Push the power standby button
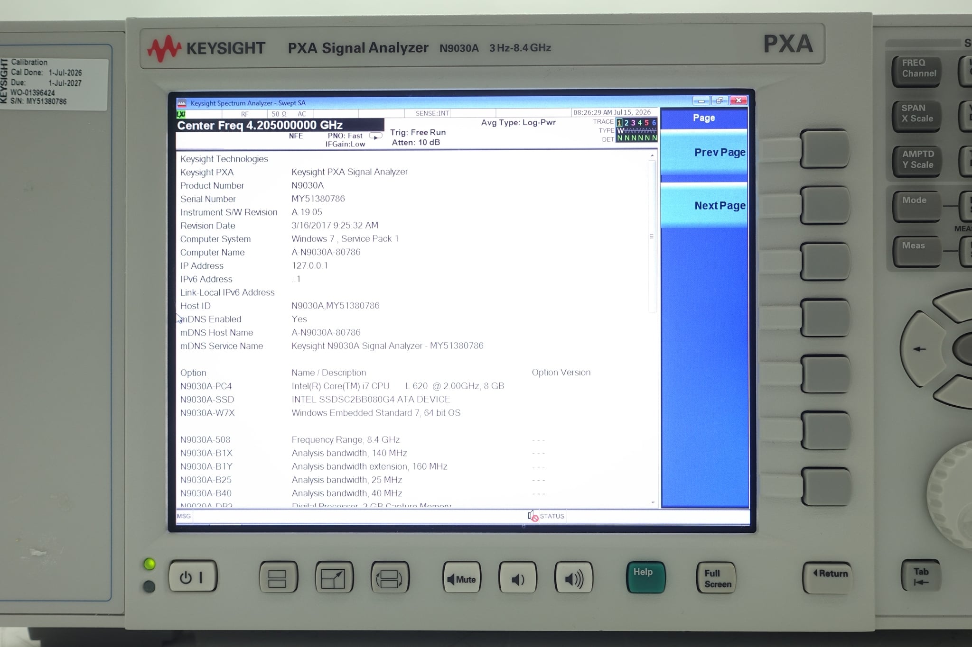This screenshot has width=972, height=647. [x=193, y=577]
